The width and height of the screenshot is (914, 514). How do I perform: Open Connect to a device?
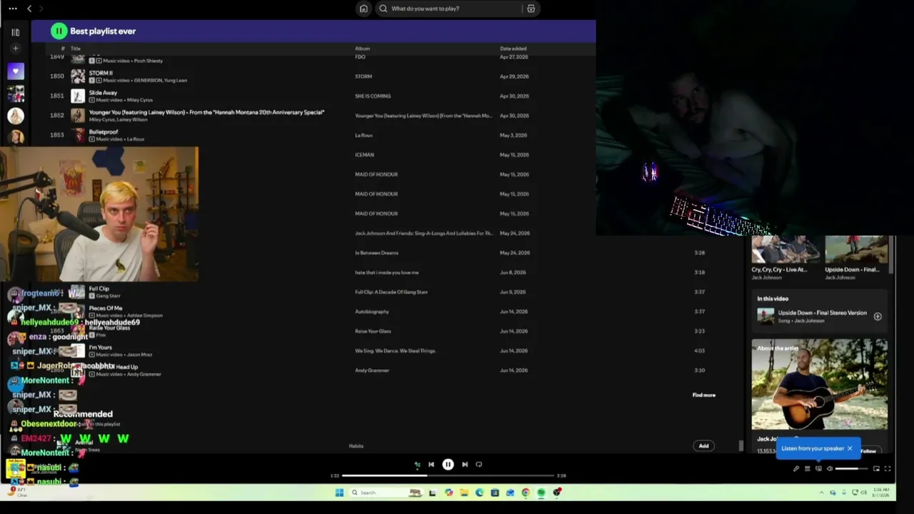pos(818,469)
